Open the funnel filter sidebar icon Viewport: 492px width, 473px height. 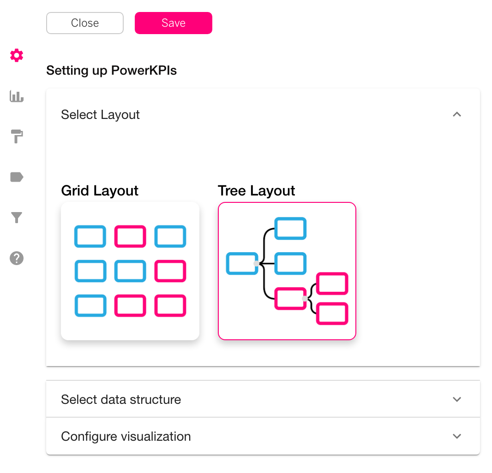click(x=17, y=218)
